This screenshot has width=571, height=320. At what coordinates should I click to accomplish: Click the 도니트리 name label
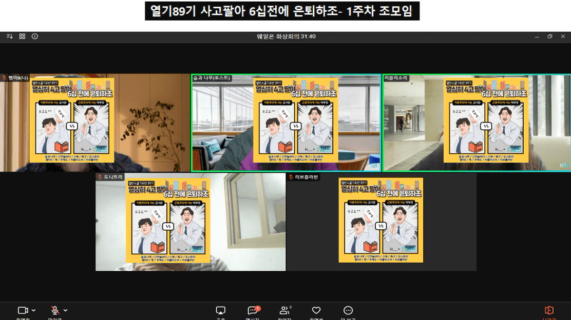(x=110, y=177)
